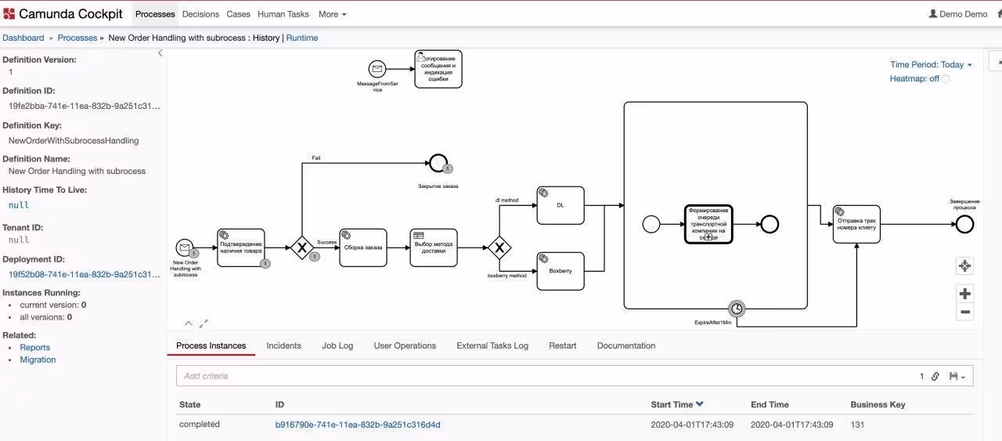Select the Boxberry service task

click(x=560, y=271)
